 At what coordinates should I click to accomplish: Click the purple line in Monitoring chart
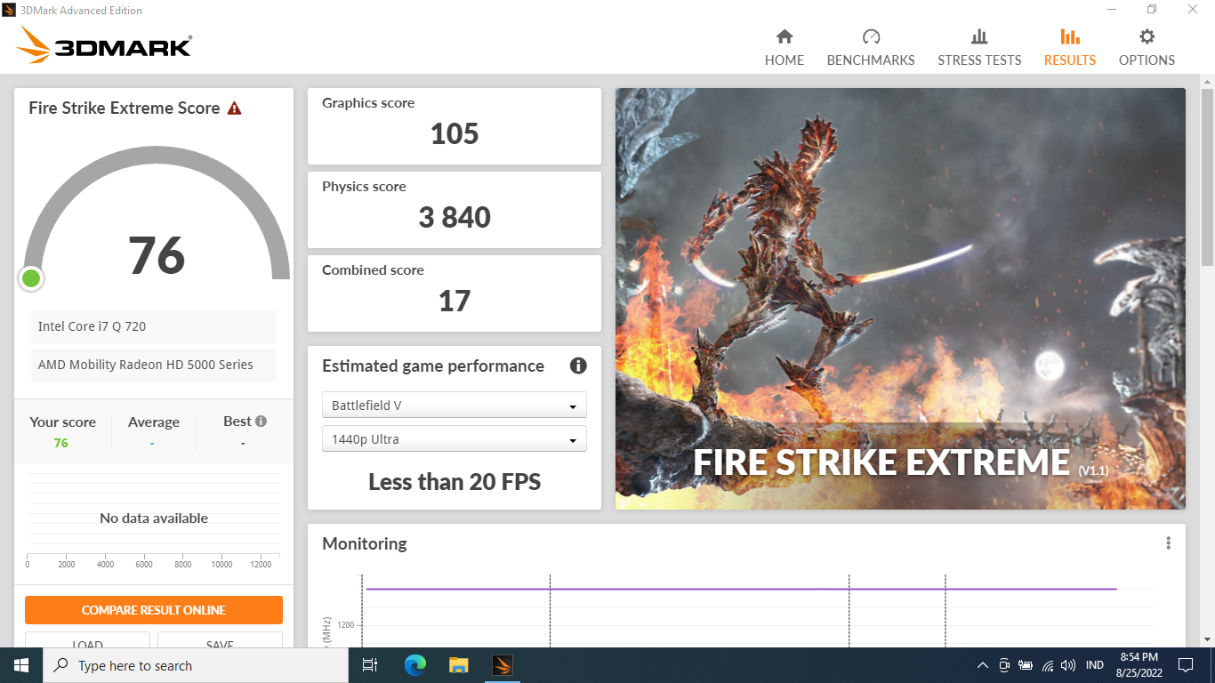(741, 589)
